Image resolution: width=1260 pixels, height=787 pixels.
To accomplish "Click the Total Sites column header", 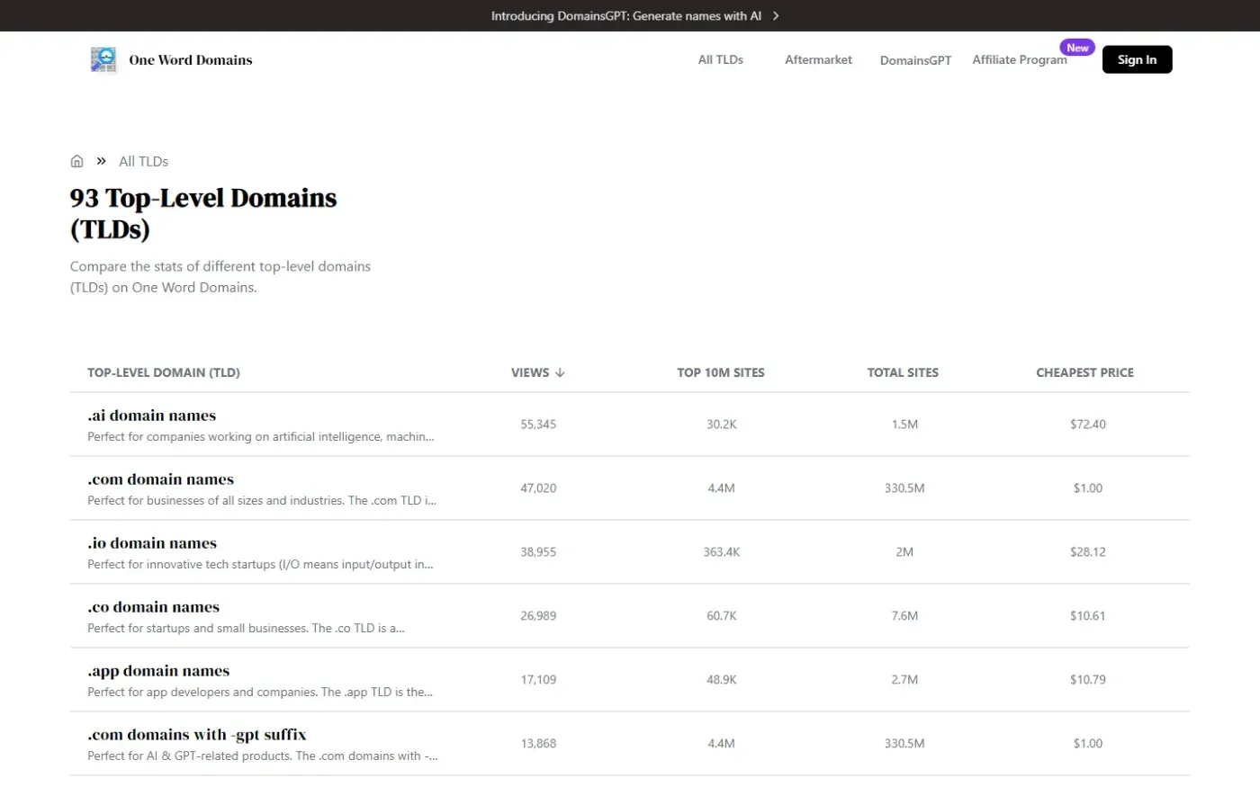I will (x=903, y=372).
